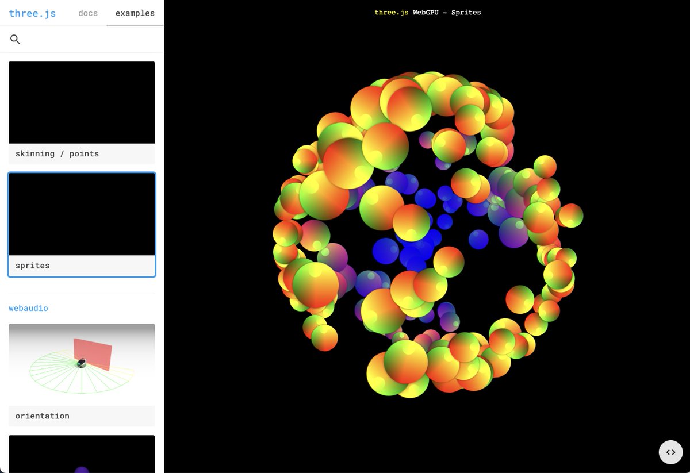Open the three.js home link
Image resolution: width=690 pixels, height=473 pixels.
pos(32,13)
